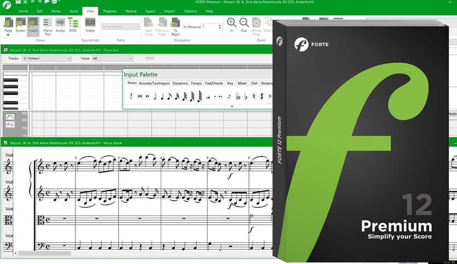Image resolution: width=457 pixels, height=264 pixels.
Task: Open the Video soundtrack view
Action: point(90,25)
